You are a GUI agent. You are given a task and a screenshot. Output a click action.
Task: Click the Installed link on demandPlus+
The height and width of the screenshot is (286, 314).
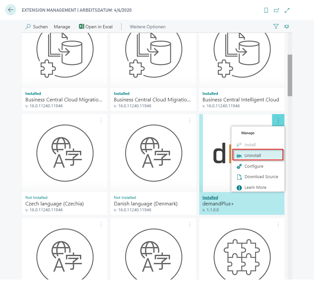coord(210,198)
